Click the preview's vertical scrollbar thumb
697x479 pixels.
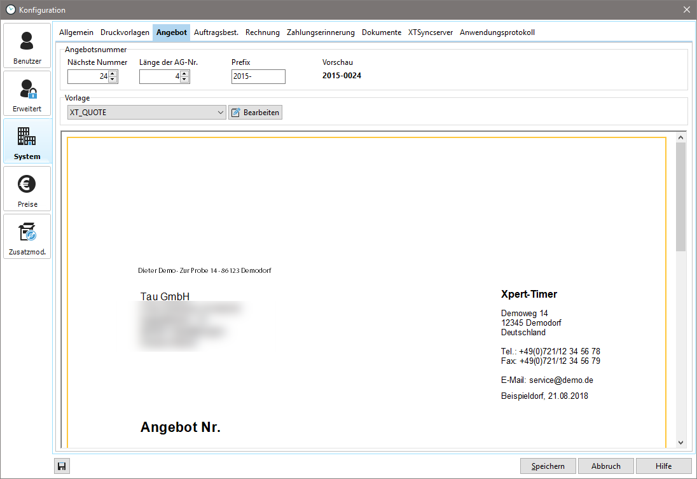tap(680, 196)
